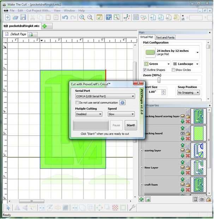The image size is (214, 219).
Task: Enable Show Circles checkbox
Action: point(173,70)
